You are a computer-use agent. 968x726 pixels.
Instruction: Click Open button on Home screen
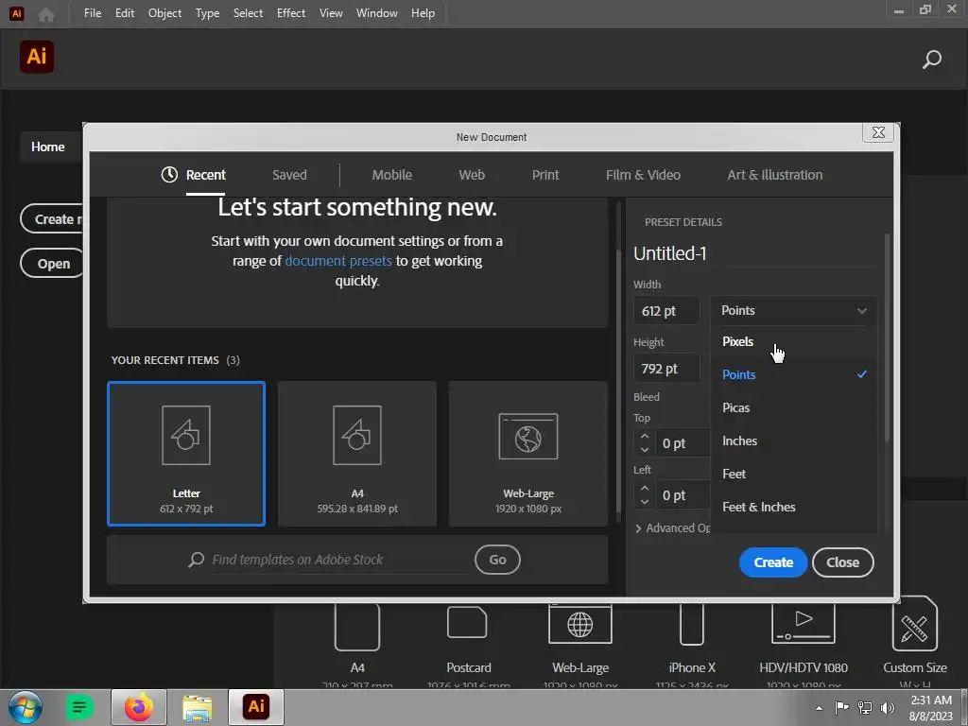(x=53, y=264)
